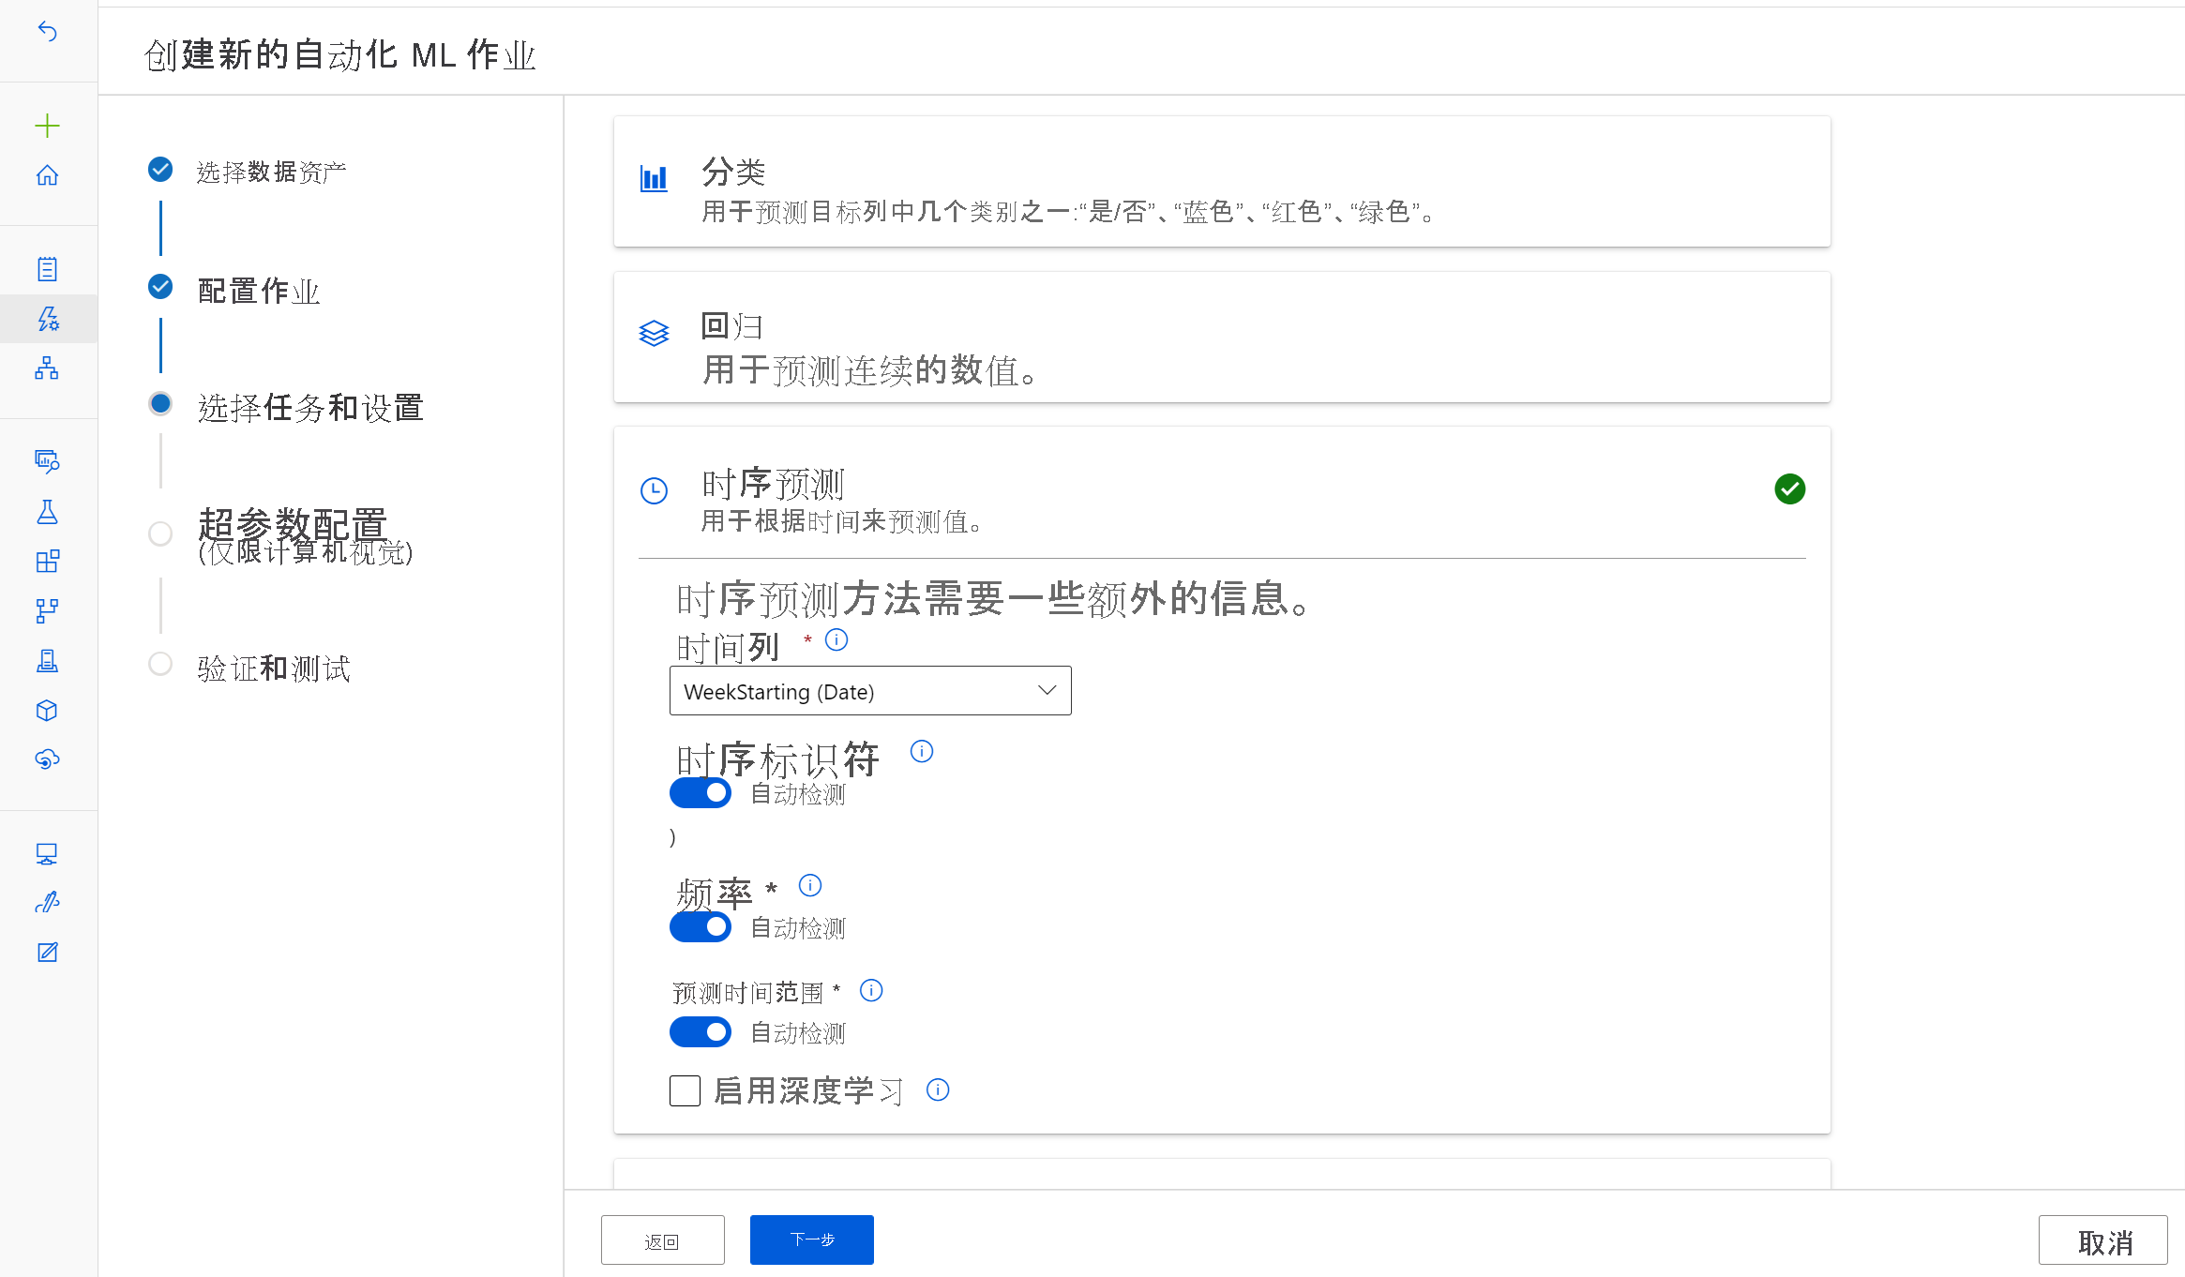This screenshot has height=1277, width=2185.
Task: Click the frequency info icon
Action: tap(810, 885)
